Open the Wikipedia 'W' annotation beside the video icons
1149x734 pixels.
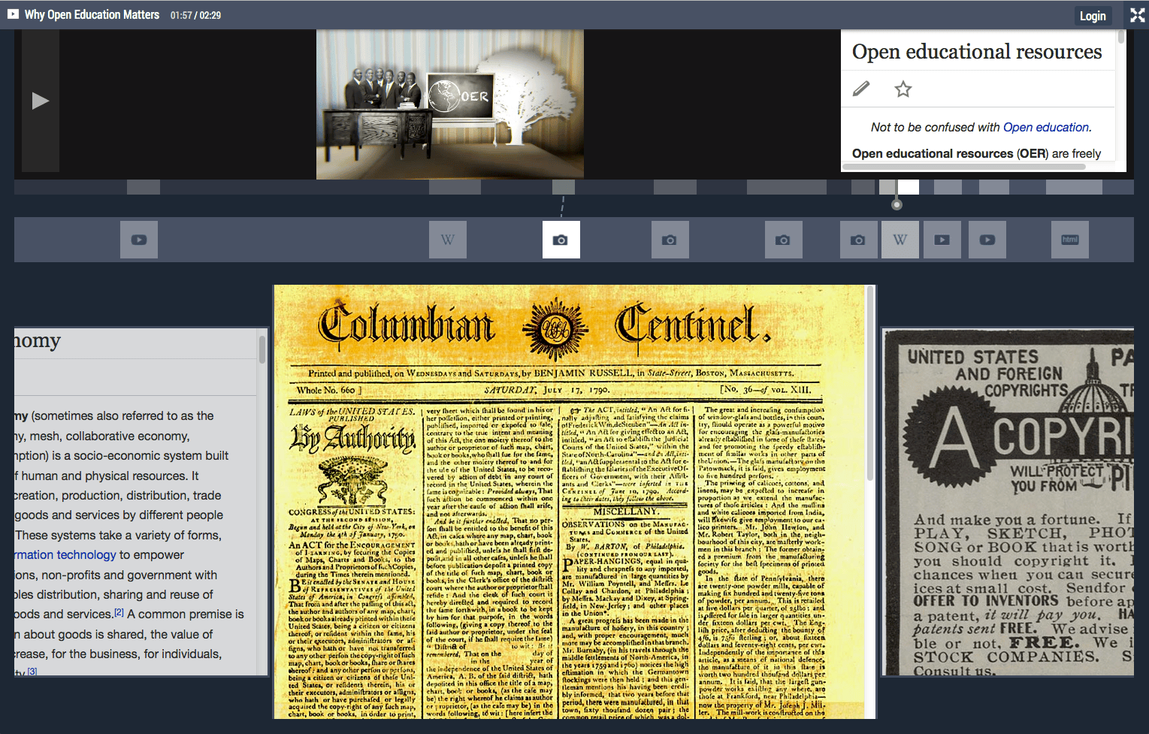(900, 240)
